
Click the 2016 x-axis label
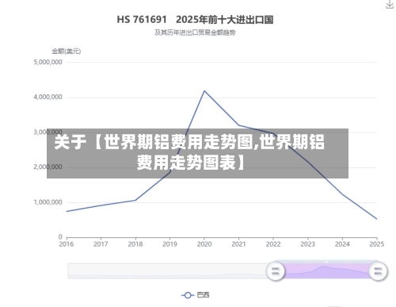coord(67,244)
